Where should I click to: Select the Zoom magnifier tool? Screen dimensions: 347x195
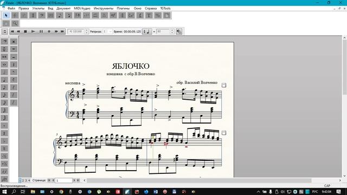[x=15, y=23]
